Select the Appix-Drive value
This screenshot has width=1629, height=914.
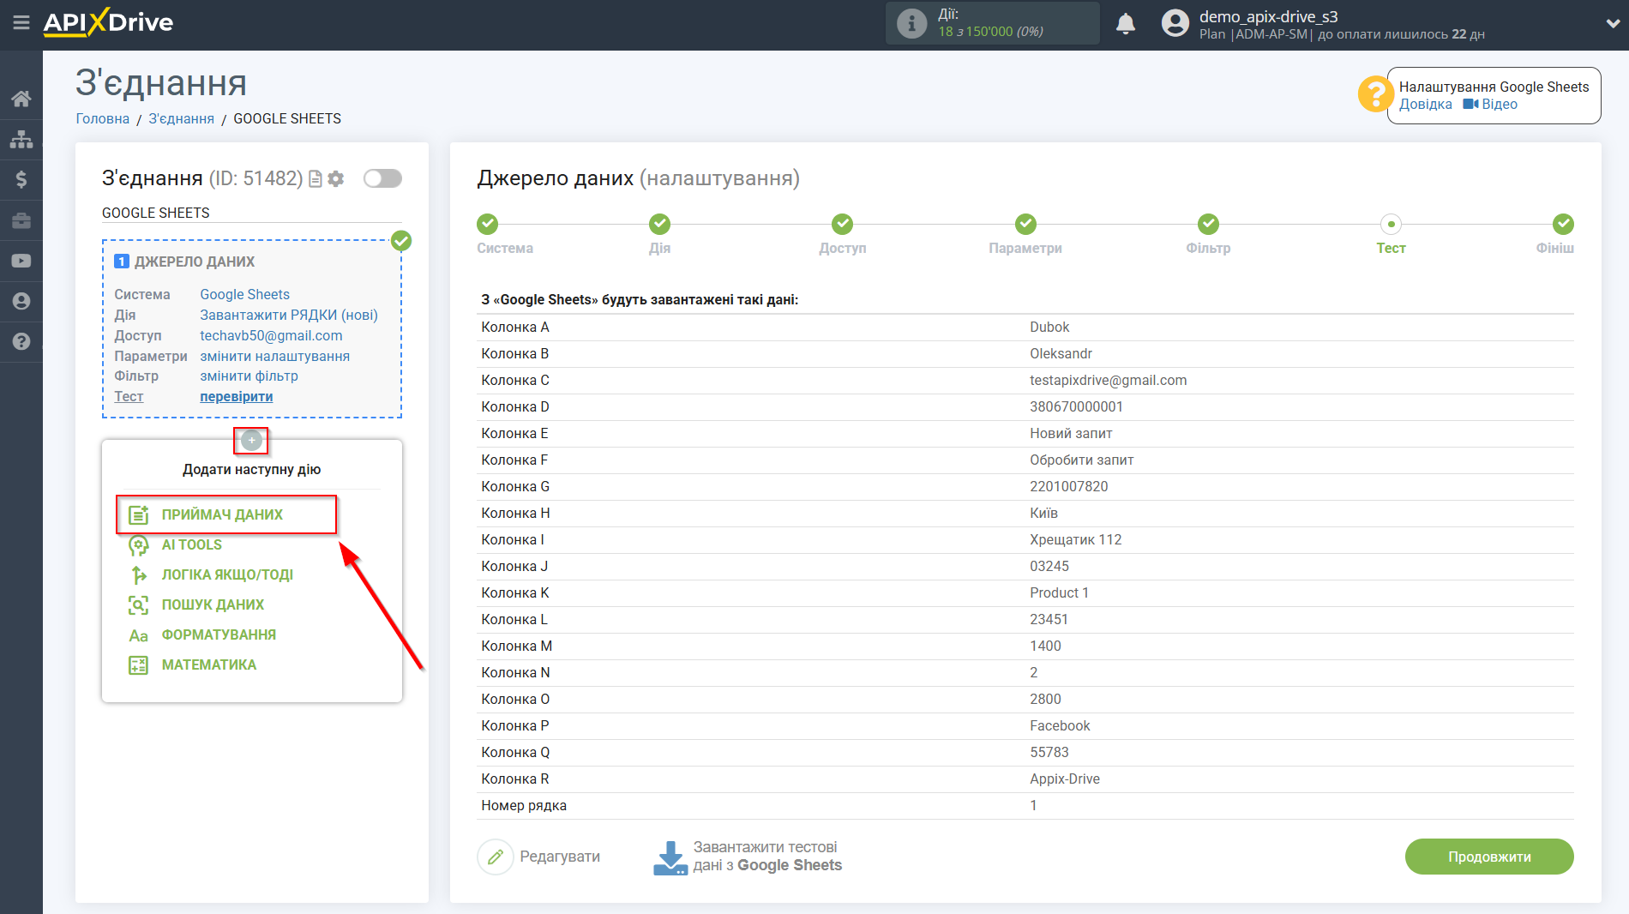point(1065,779)
